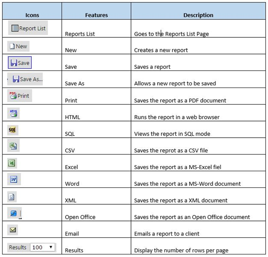Click the PDF Print button
The image size is (268, 257).
[x=20, y=96]
